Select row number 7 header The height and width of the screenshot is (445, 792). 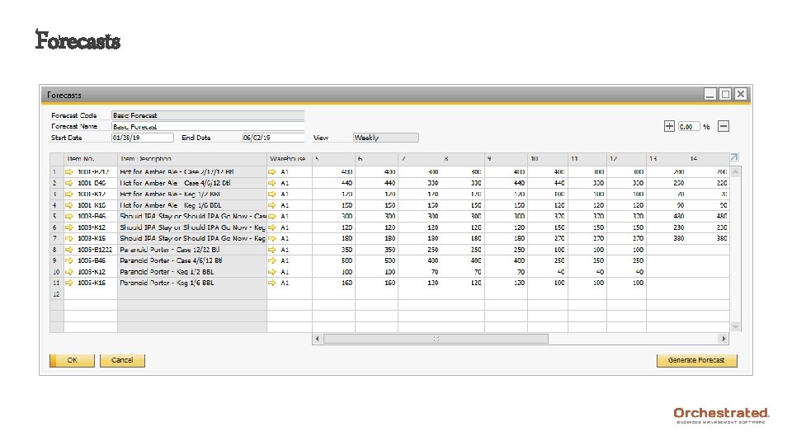tap(57, 239)
